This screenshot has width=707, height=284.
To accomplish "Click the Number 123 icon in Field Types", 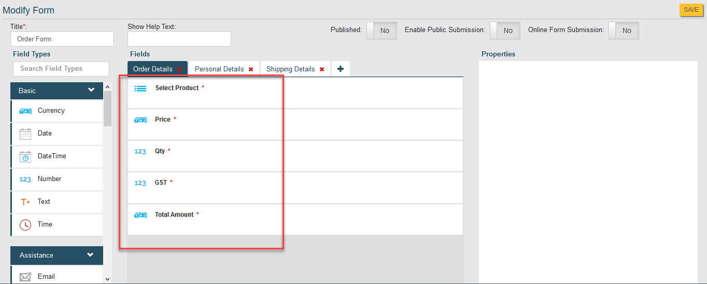I will tap(25, 179).
